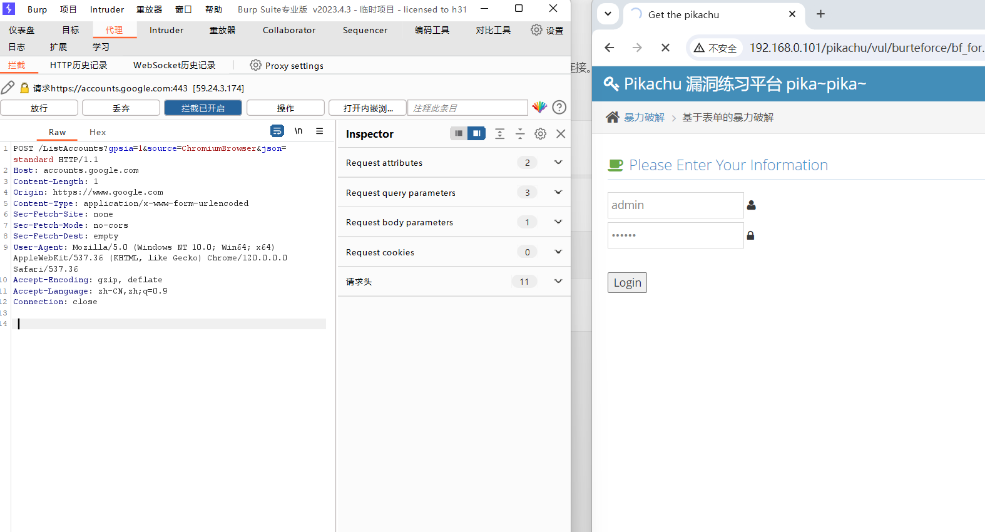Viewport: 985px width, 532px height.
Task: Click 放行 forward button
Action: 39,108
